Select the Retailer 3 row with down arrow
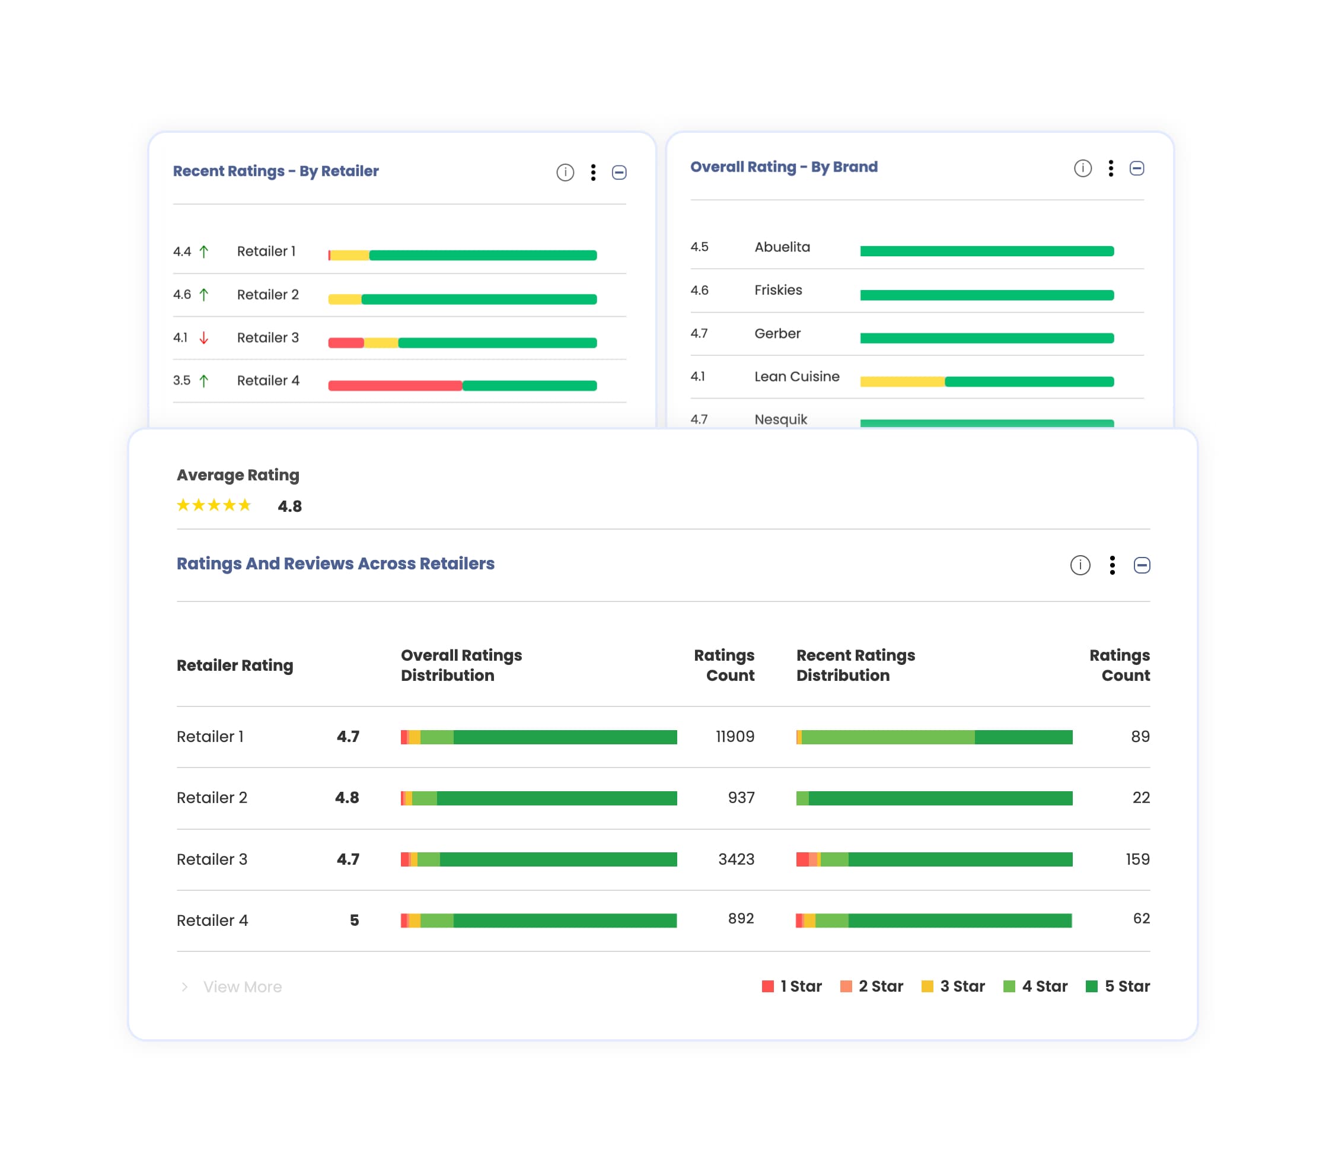 click(268, 338)
